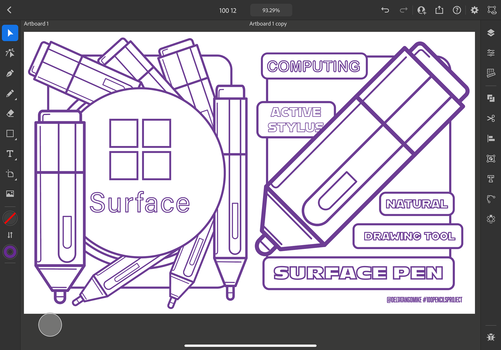Open the Properties sliders panel
Screen dimensions: 501x350
click(491, 53)
